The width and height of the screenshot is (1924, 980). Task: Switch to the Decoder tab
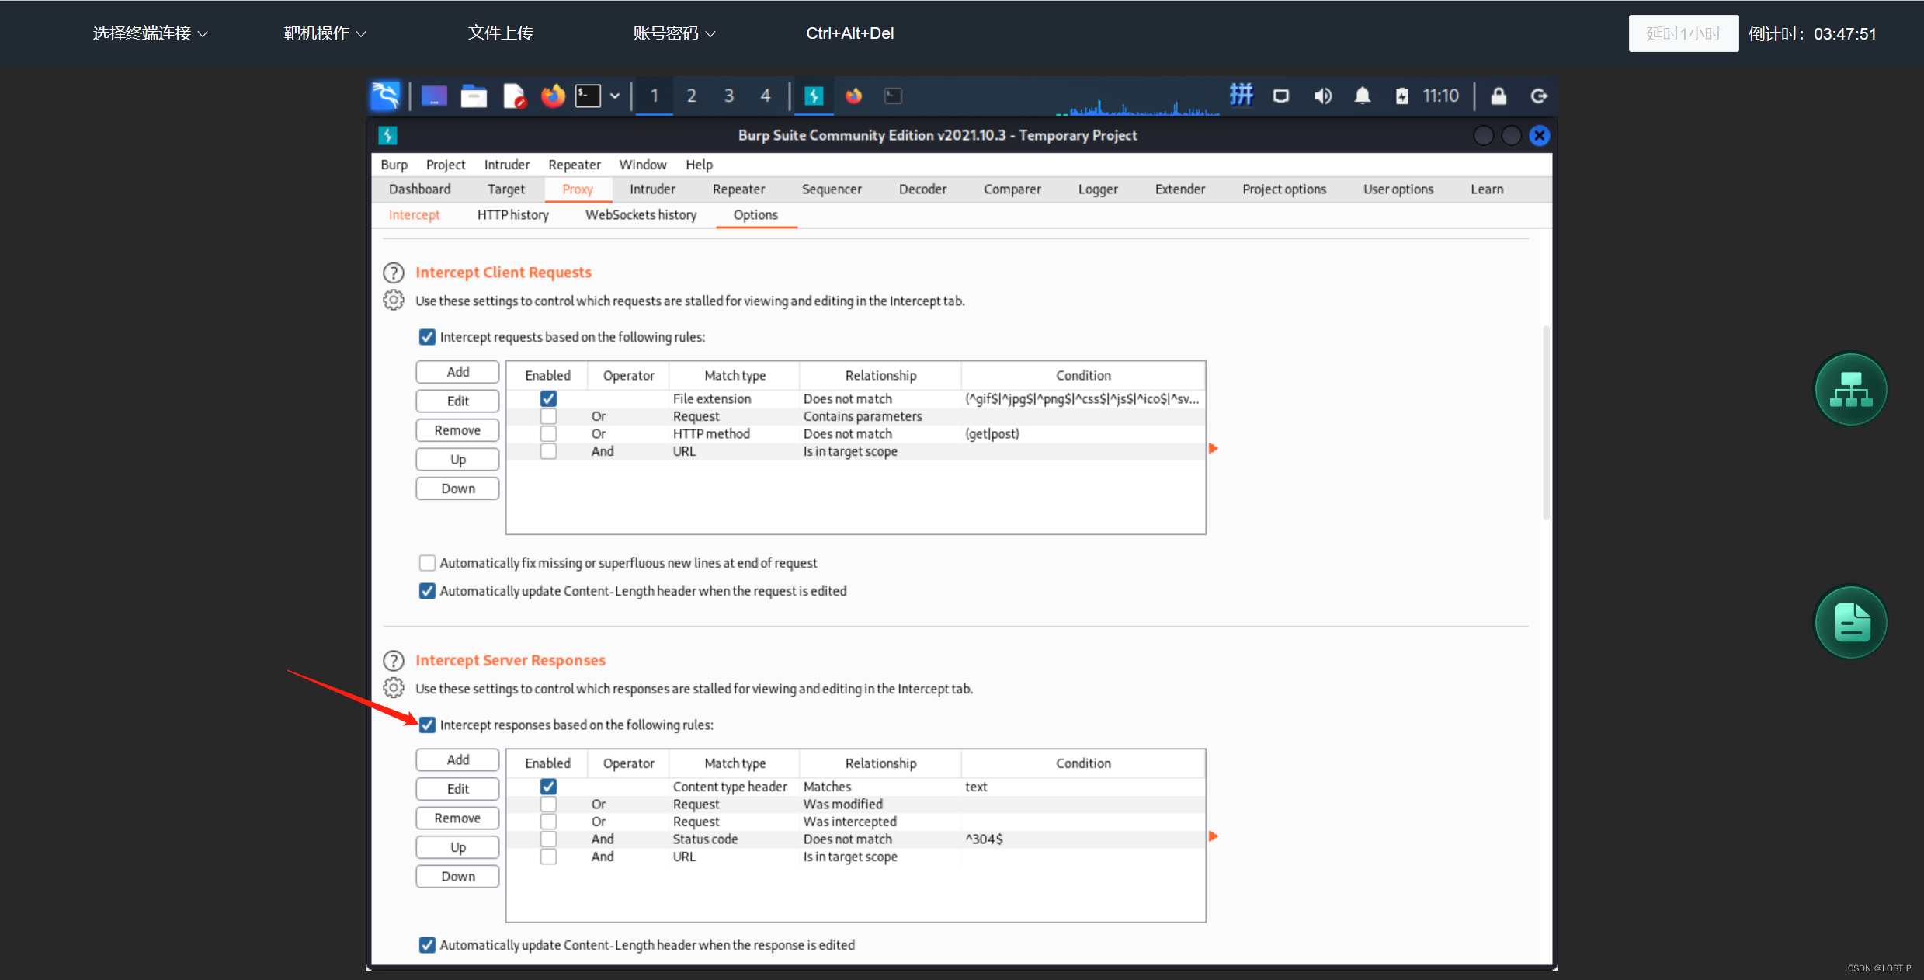[x=922, y=189]
